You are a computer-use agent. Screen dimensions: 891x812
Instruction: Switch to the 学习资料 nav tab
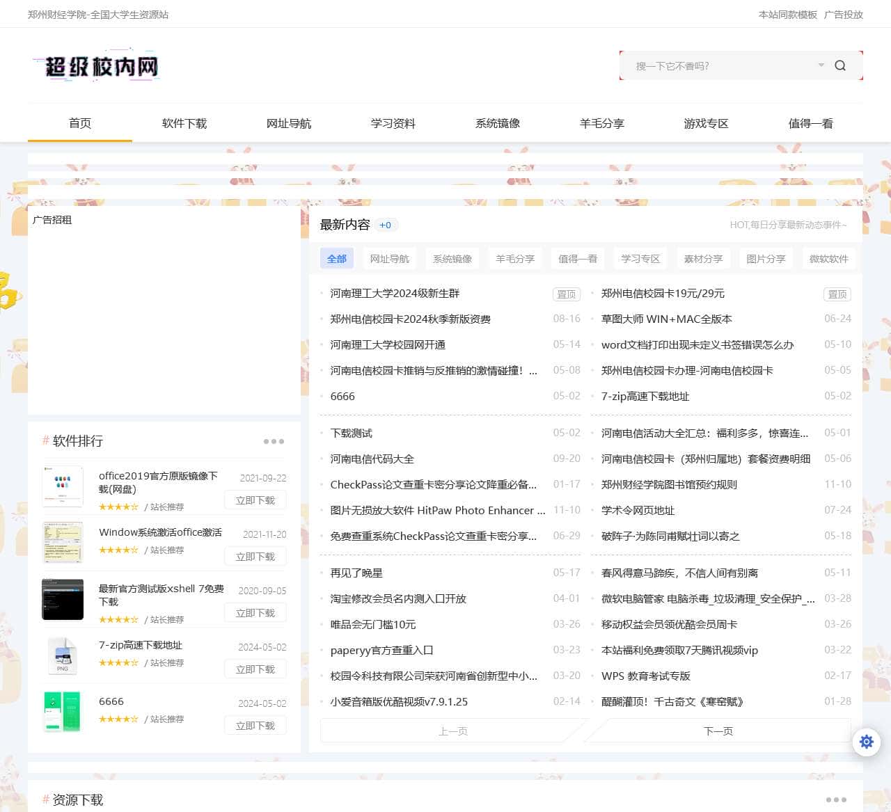click(393, 123)
